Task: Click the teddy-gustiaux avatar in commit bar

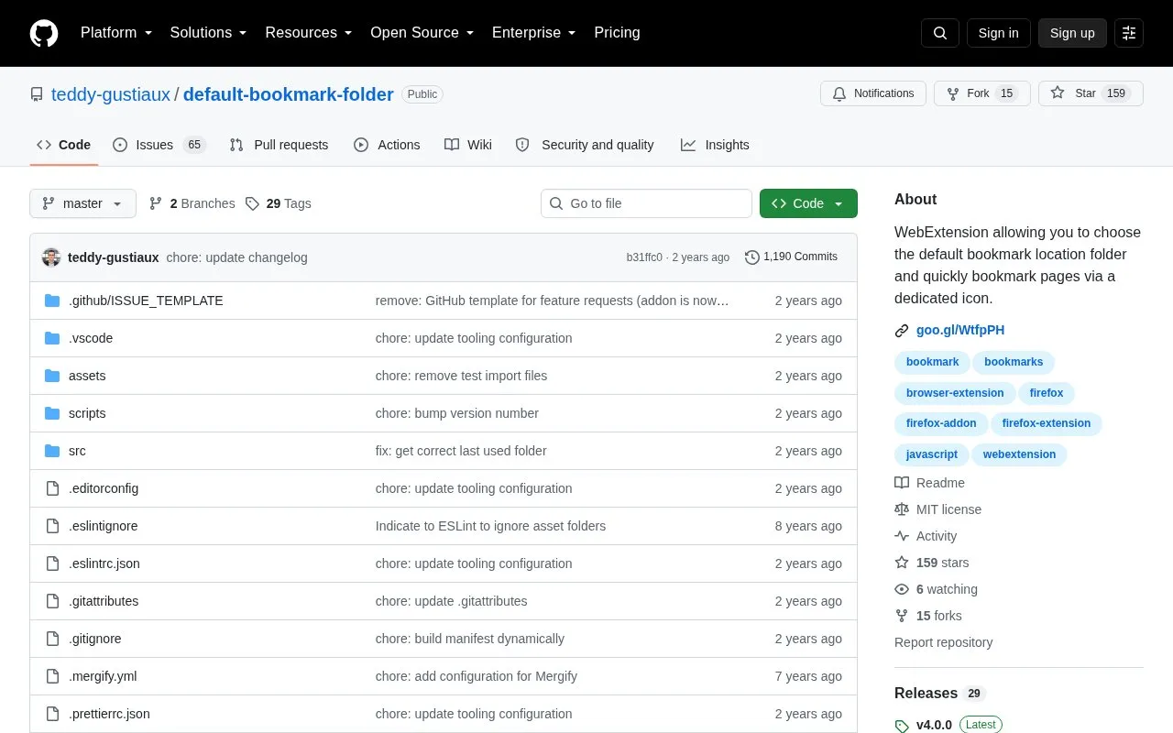Action: click(51, 257)
